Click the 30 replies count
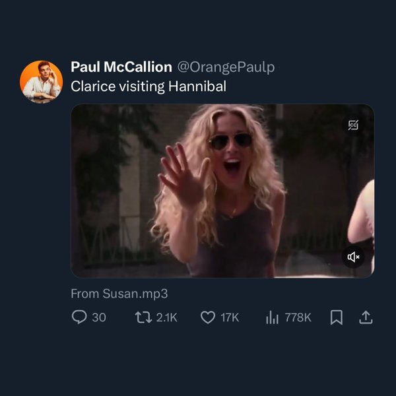Viewport: 396px width, 396px height. point(98,317)
